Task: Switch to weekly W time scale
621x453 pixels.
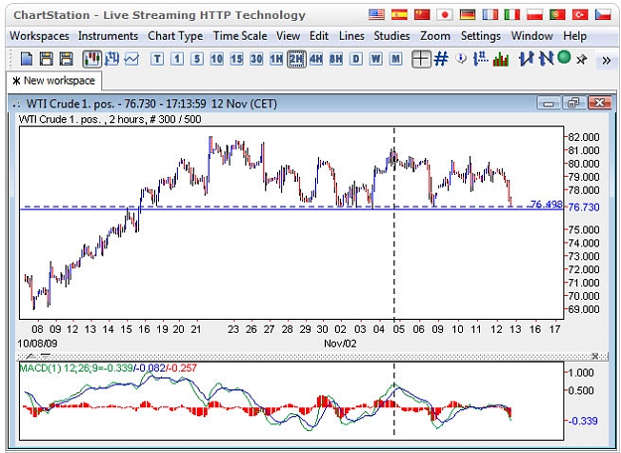Action: pos(376,60)
